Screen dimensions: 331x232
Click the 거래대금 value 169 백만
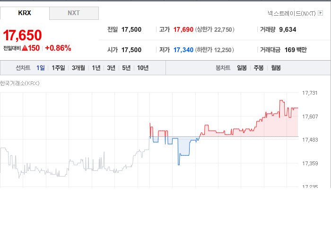pyautogui.click(x=296, y=50)
